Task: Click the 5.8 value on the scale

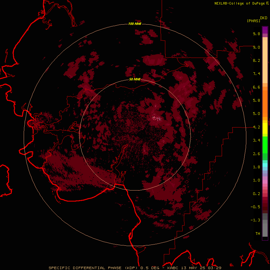Action: 256,100
